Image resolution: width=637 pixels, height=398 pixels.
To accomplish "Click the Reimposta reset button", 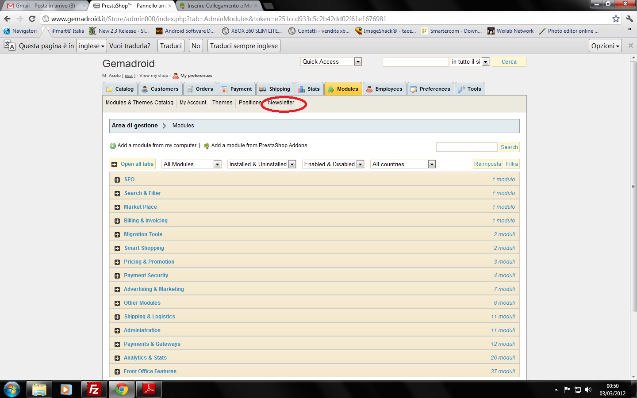I will pos(487,164).
